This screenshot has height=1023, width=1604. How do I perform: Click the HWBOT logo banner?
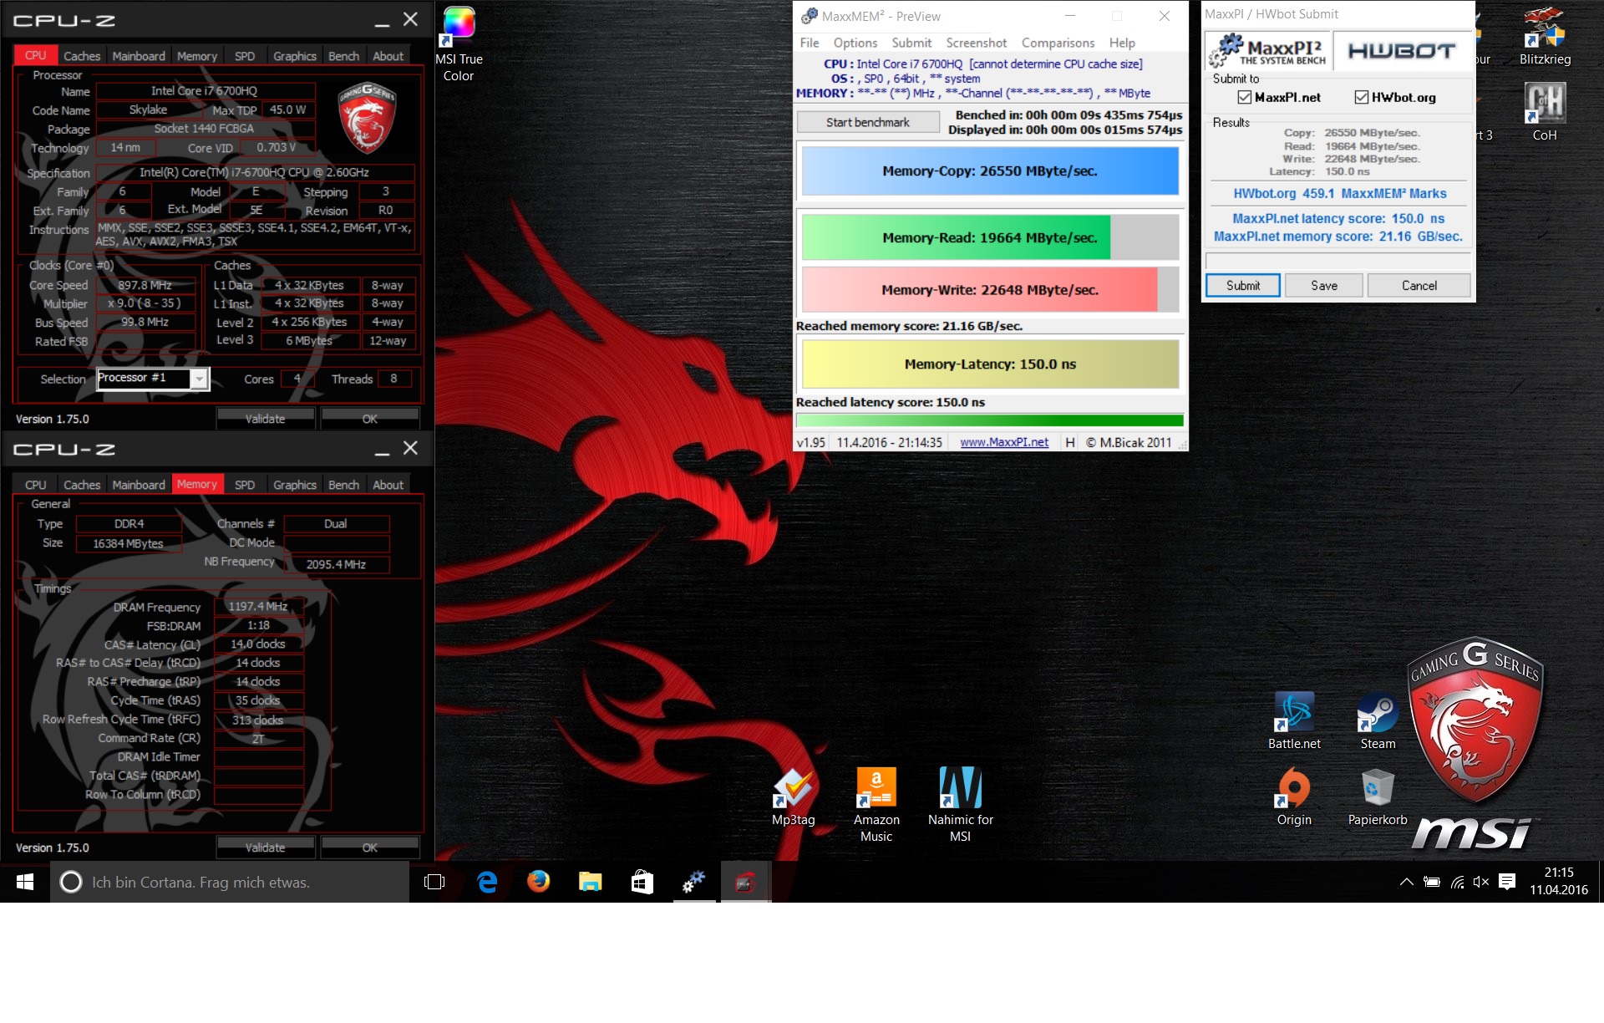tap(1402, 51)
